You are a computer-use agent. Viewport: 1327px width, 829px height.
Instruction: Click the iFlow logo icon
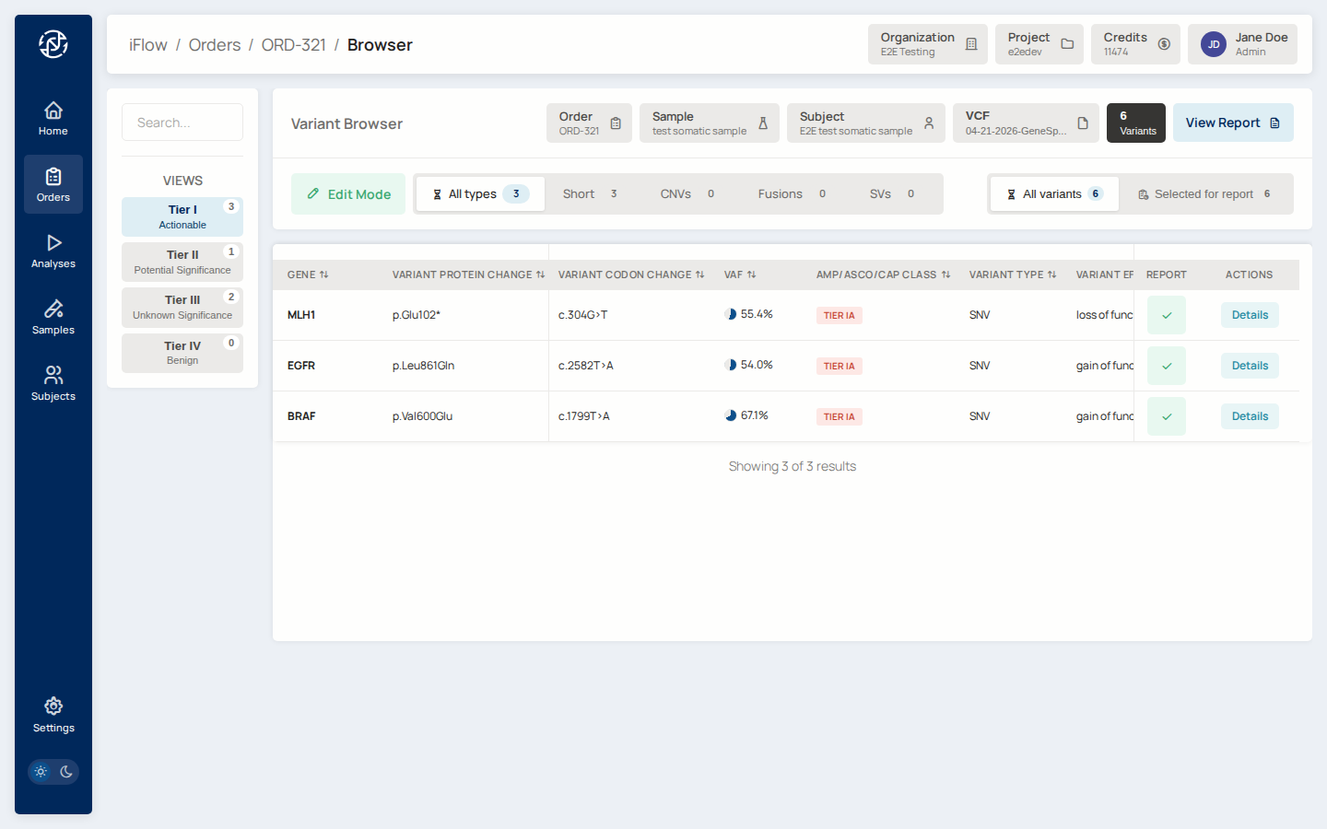coord(53,44)
